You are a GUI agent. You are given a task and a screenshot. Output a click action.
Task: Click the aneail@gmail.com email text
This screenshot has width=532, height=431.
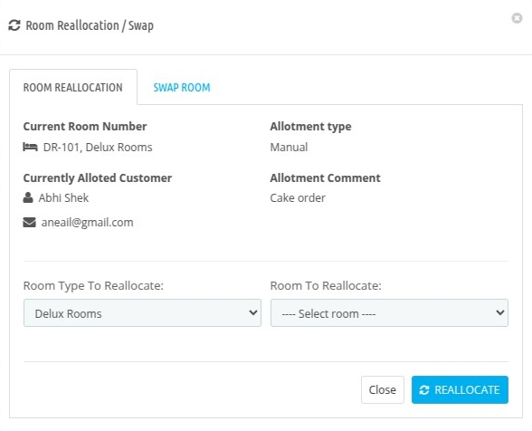click(x=87, y=223)
